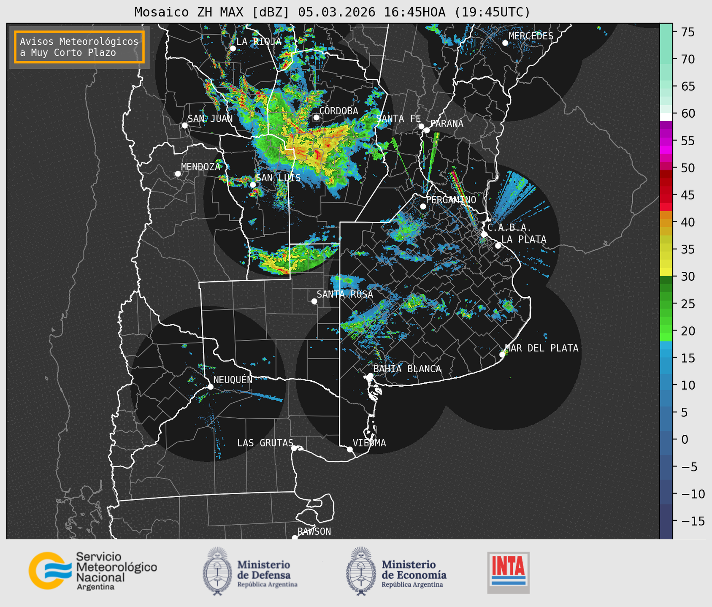This screenshot has width=712, height=607.
Task: Click the LA RIOJA city marker dot
Action: (x=233, y=49)
